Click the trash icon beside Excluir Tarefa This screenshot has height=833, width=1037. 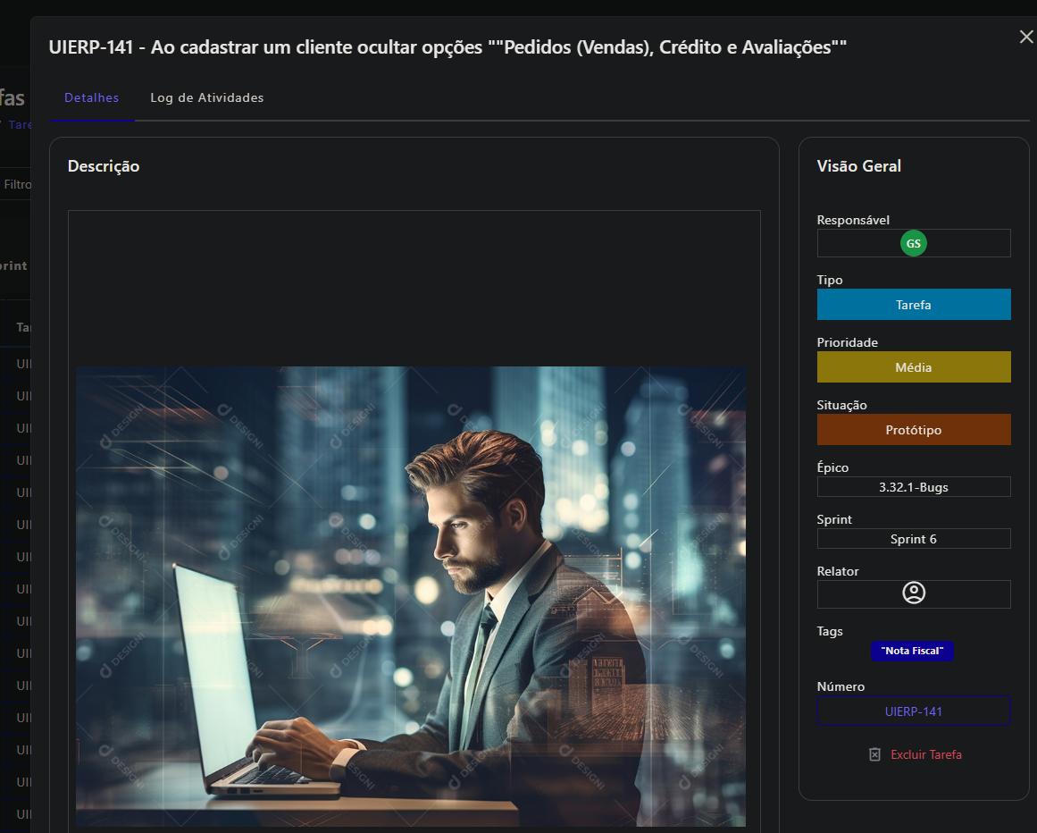pyautogui.click(x=874, y=755)
